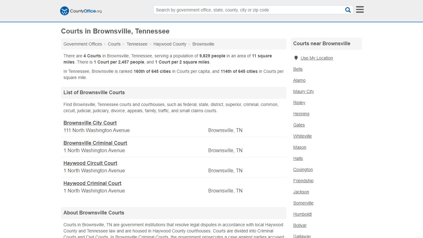View courts near Bolivar
Image resolution: width=423 pixels, height=238 pixels.
(300, 225)
